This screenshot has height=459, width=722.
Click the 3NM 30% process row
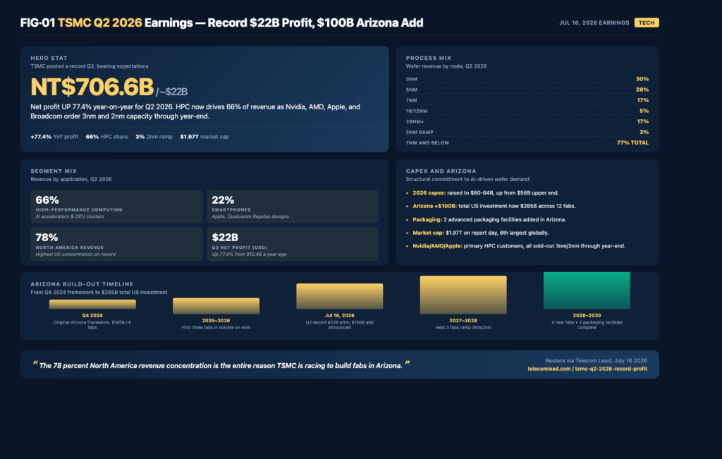click(x=527, y=79)
